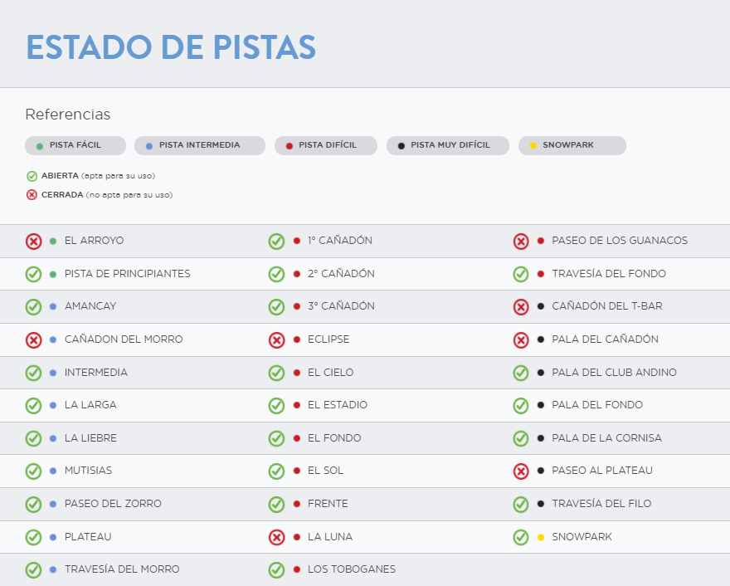Choose the Pista Muy Difícil reference pill
The height and width of the screenshot is (586, 730).
[x=448, y=145]
